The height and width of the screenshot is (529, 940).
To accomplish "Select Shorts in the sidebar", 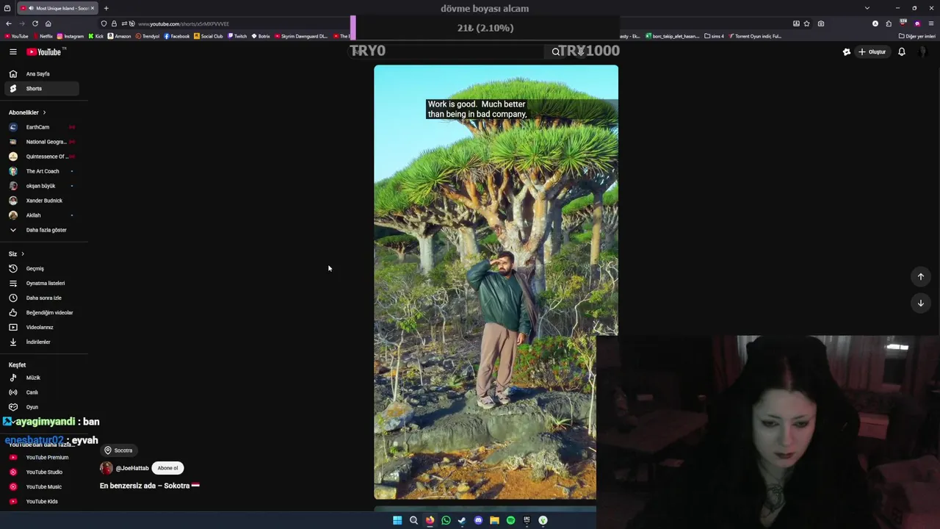I will [41, 88].
